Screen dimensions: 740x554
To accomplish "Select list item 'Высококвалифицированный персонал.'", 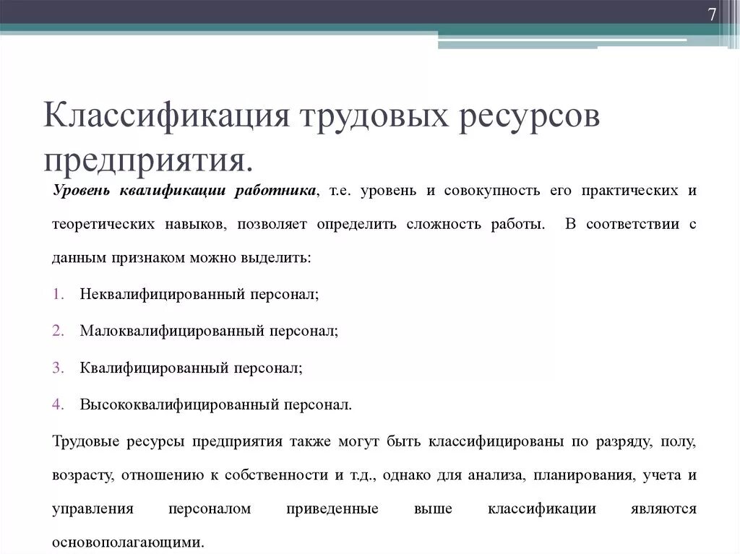I will [x=215, y=405].
